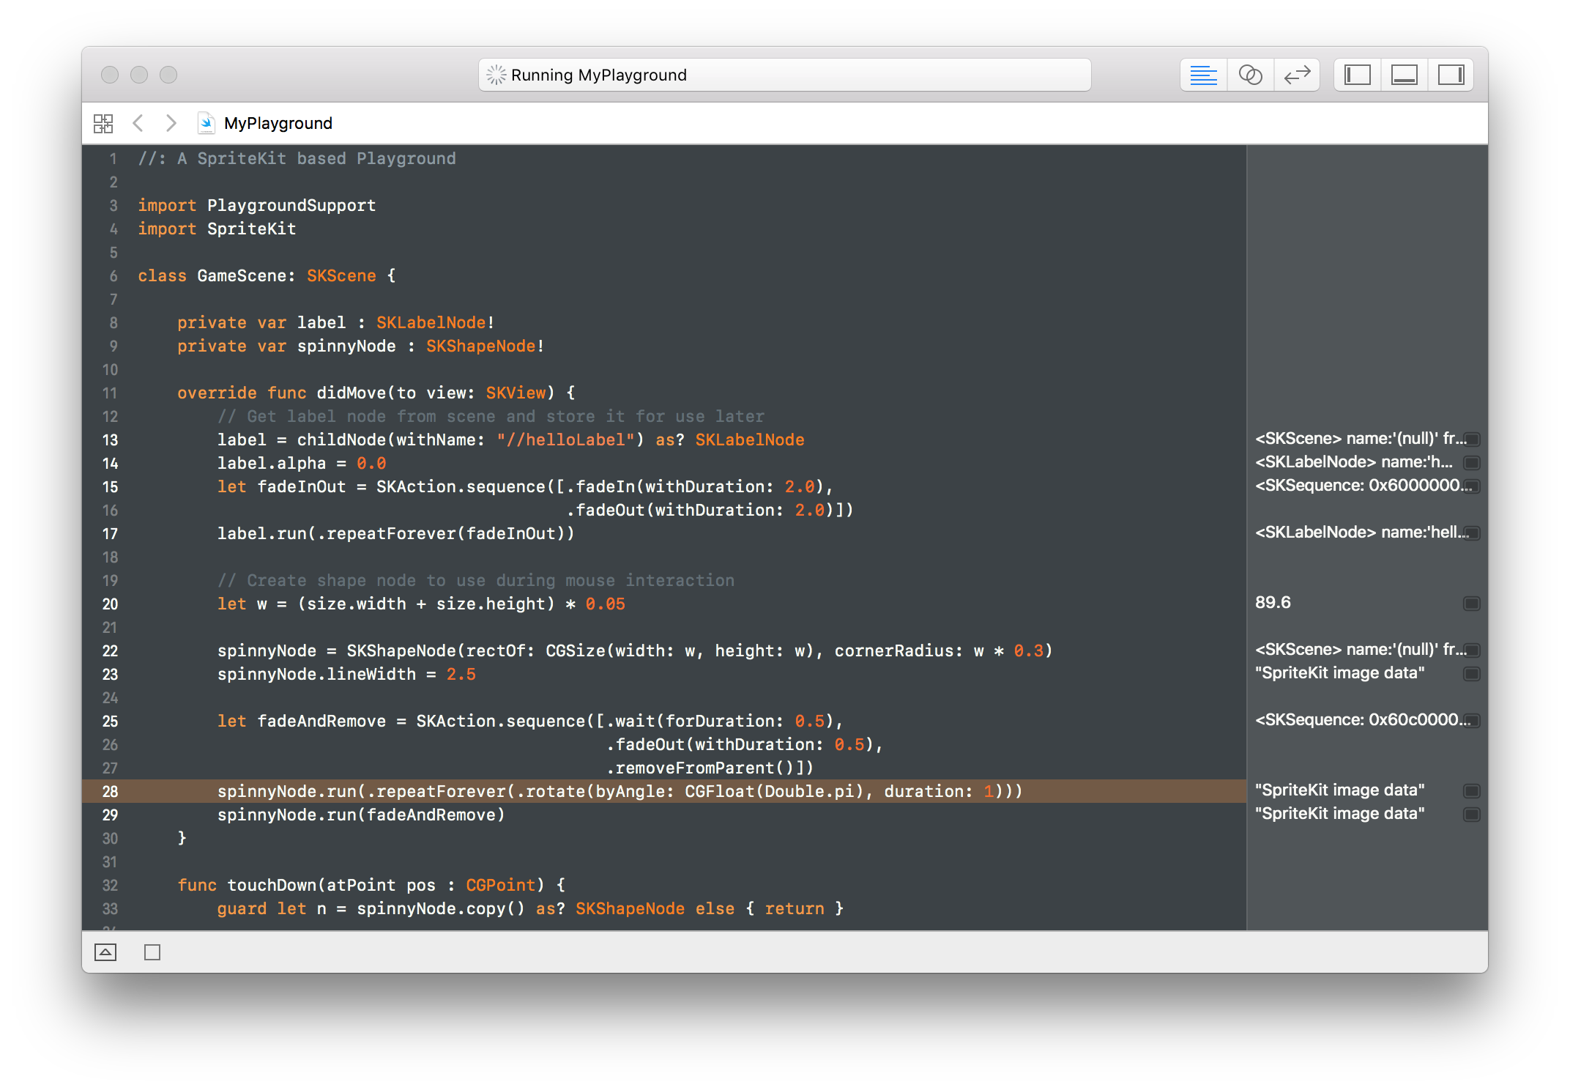Toggle the Utilities inspector panel
This screenshot has width=1570, height=1090.
(1451, 75)
